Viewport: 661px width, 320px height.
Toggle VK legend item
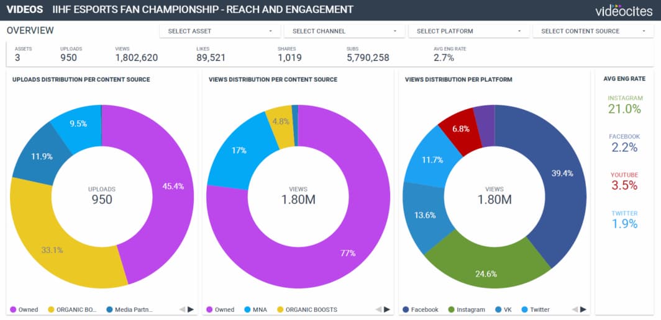503,309
